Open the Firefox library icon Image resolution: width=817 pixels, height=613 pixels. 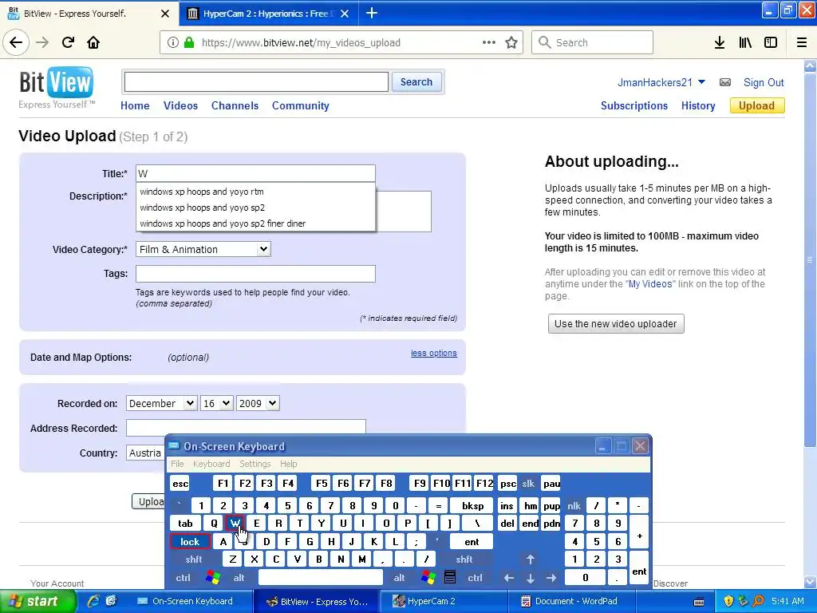[x=745, y=42]
